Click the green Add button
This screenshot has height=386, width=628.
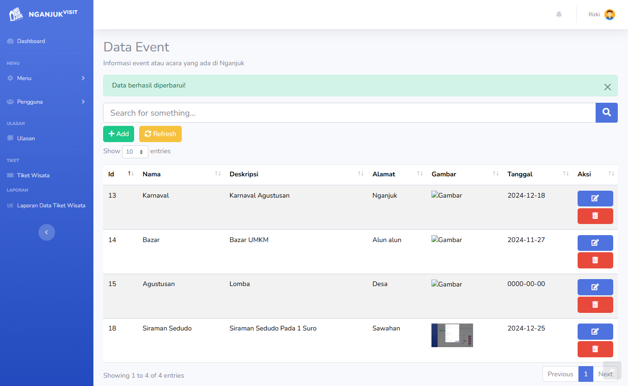(x=118, y=134)
